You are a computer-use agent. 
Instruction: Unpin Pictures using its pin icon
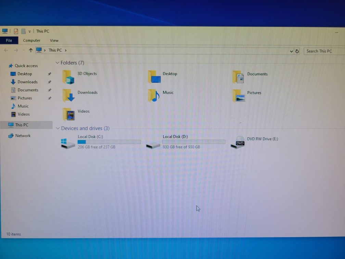(x=50, y=98)
